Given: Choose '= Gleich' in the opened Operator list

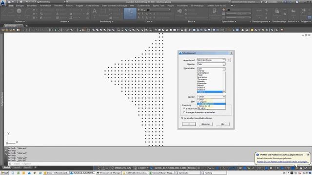Looking at the screenshot, I should coord(211,99).
